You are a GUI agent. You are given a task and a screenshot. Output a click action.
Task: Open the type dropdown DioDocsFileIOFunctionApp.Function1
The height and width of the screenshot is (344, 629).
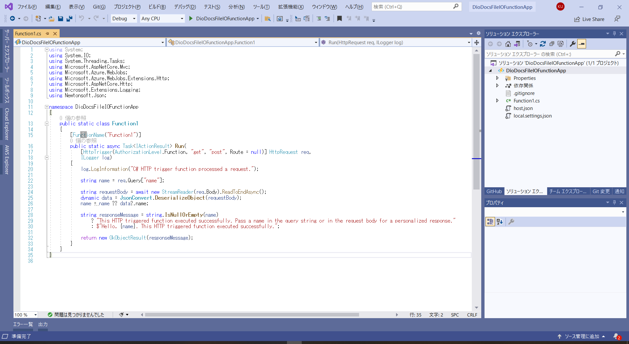coord(242,42)
